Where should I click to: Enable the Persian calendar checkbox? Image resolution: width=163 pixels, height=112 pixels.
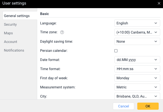tap(116, 51)
